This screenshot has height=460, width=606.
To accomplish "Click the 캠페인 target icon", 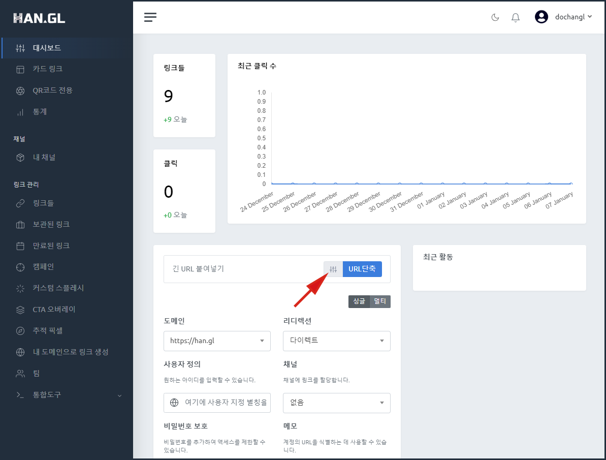I will [20, 267].
